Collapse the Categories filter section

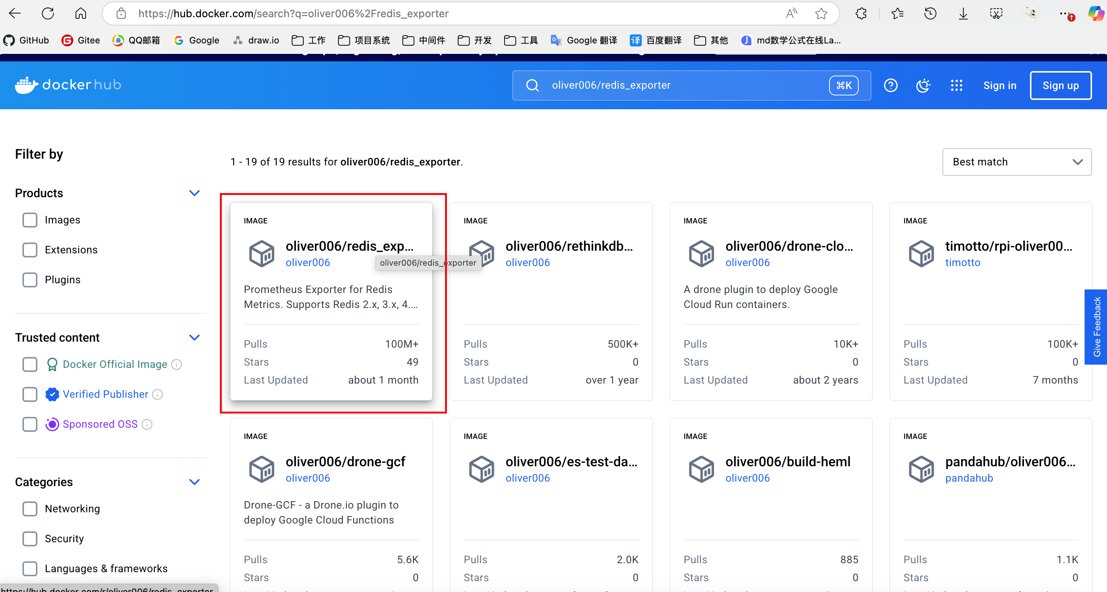click(x=194, y=482)
